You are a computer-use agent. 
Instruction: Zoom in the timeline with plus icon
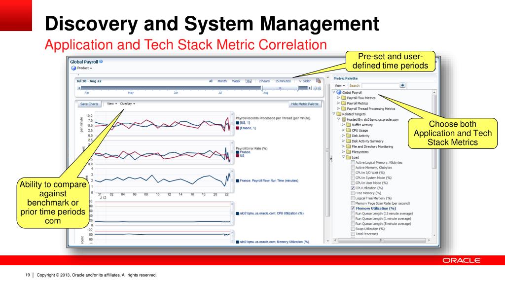pos(319,88)
